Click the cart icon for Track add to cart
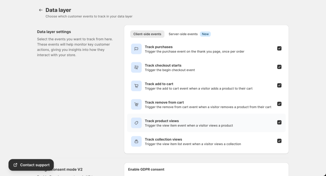This screenshot has width=326, height=176. [x=136, y=86]
